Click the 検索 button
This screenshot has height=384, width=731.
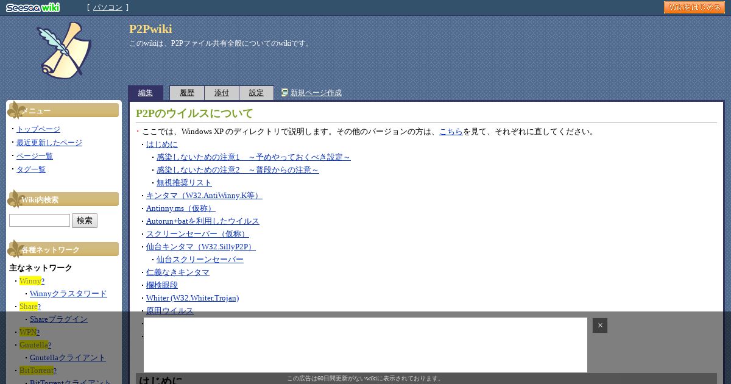[85, 221]
